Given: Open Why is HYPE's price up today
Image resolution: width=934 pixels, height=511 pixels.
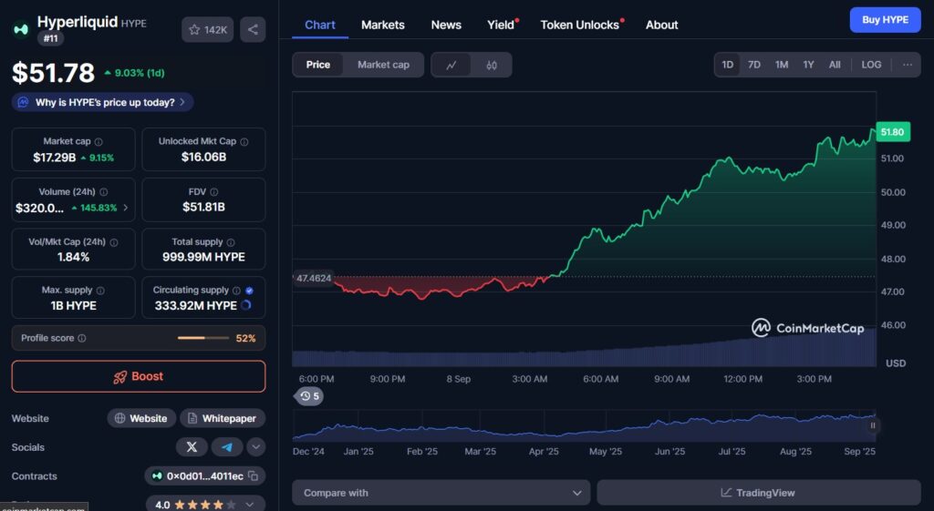Looking at the screenshot, I should click(x=102, y=102).
